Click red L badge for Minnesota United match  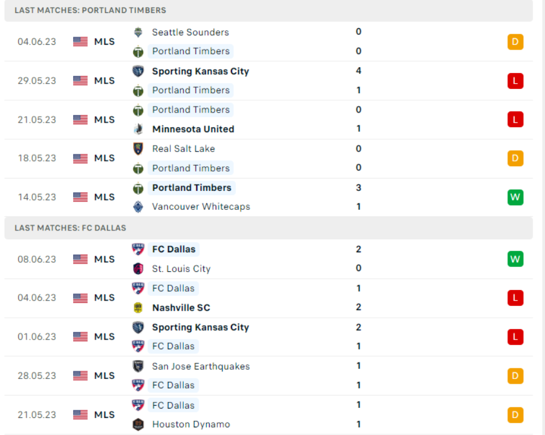[515, 120]
